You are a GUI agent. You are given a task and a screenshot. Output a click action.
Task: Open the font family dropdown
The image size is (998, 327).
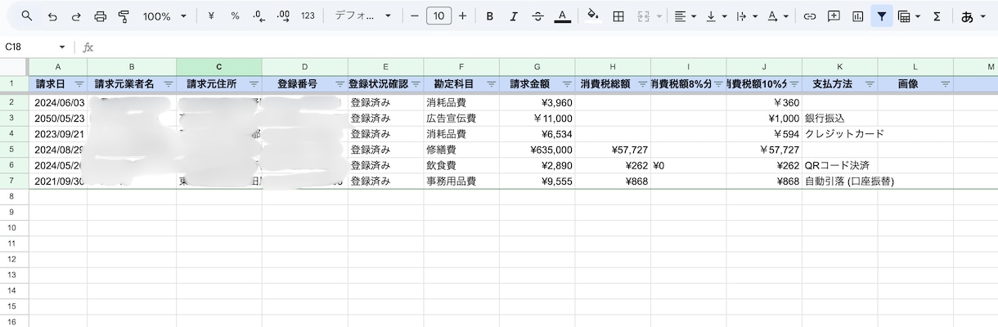[363, 16]
